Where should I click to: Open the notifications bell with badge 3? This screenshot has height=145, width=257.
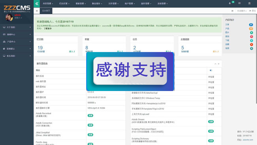[230, 3]
